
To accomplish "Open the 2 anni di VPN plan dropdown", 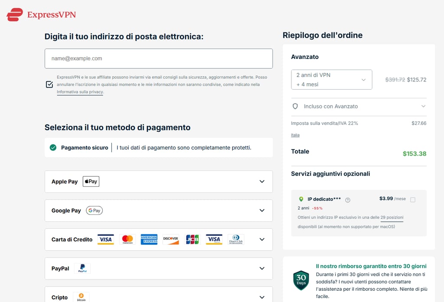I will pyautogui.click(x=332, y=80).
